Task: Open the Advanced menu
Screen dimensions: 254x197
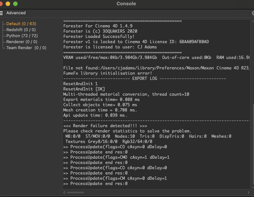Action: (16, 13)
